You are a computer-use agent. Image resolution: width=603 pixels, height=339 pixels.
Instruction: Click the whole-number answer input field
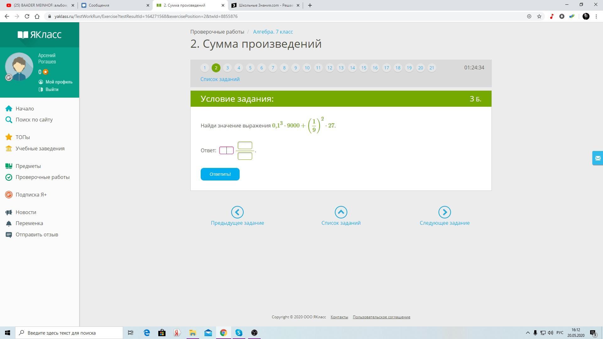pos(226,150)
